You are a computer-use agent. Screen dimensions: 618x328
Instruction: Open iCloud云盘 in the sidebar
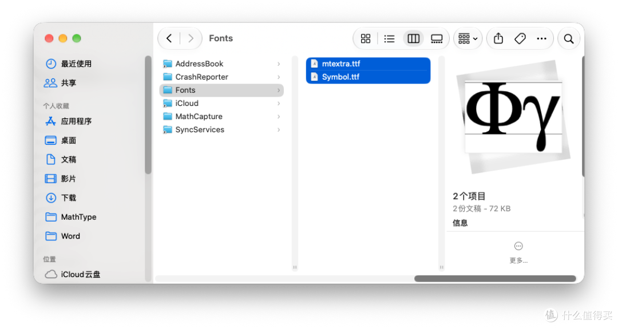click(73, 274)
